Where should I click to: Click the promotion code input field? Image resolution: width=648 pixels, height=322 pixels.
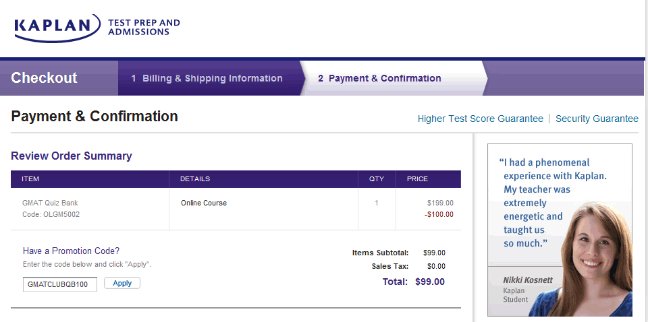click(x=60, y=284)
